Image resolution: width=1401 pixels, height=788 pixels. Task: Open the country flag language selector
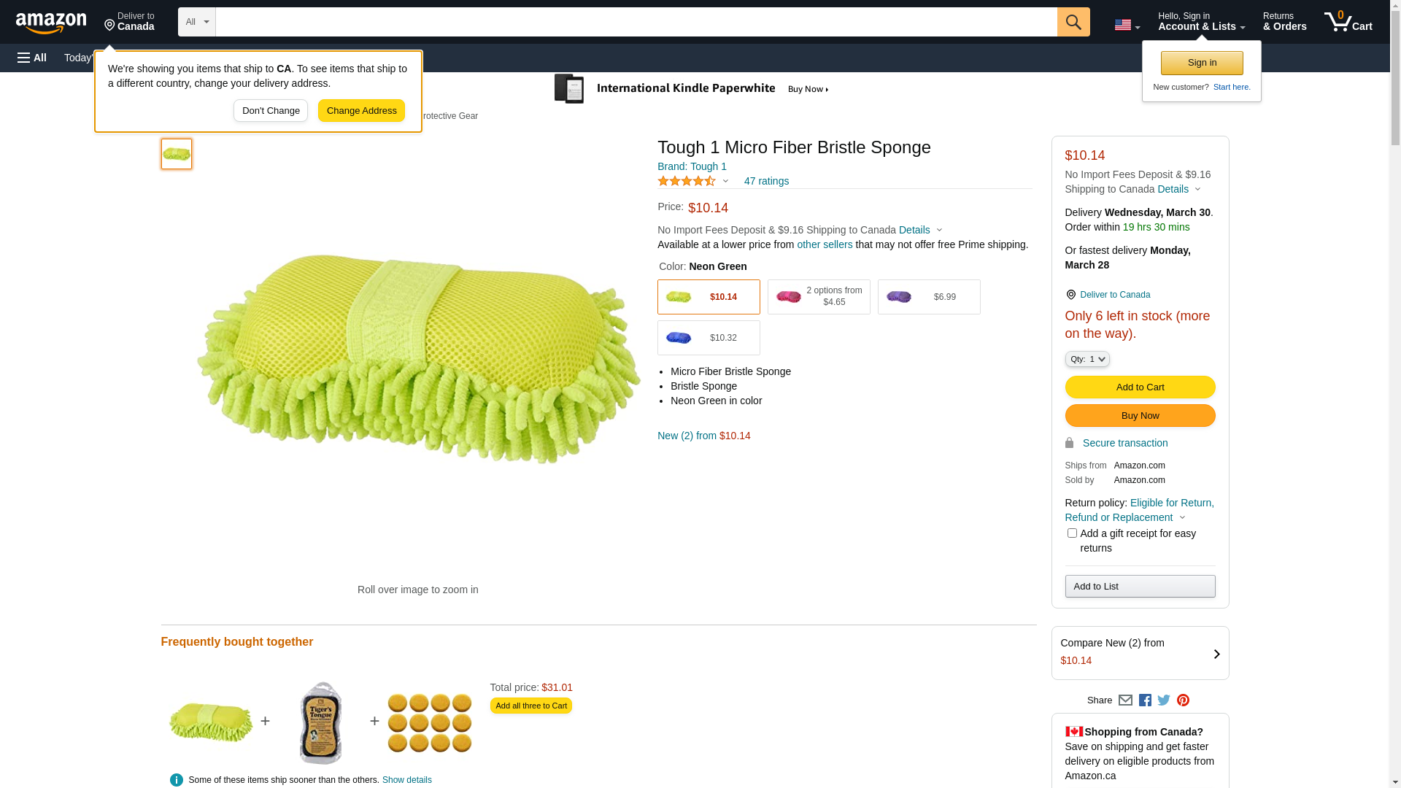1127,26
